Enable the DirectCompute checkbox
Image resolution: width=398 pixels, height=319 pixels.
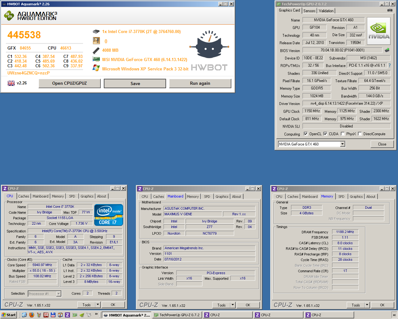click(360, 134)
